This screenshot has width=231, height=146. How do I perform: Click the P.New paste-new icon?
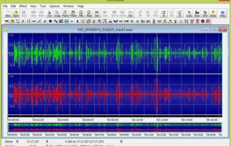tap(73, 14)
